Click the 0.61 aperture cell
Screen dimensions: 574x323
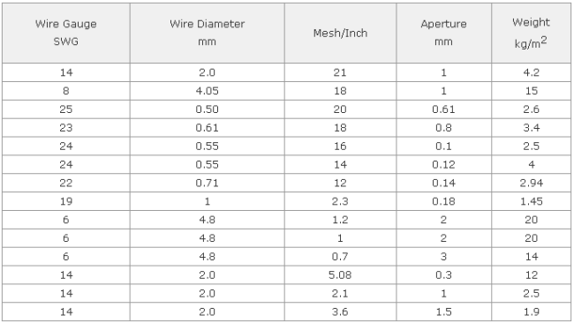pos(443,109)
